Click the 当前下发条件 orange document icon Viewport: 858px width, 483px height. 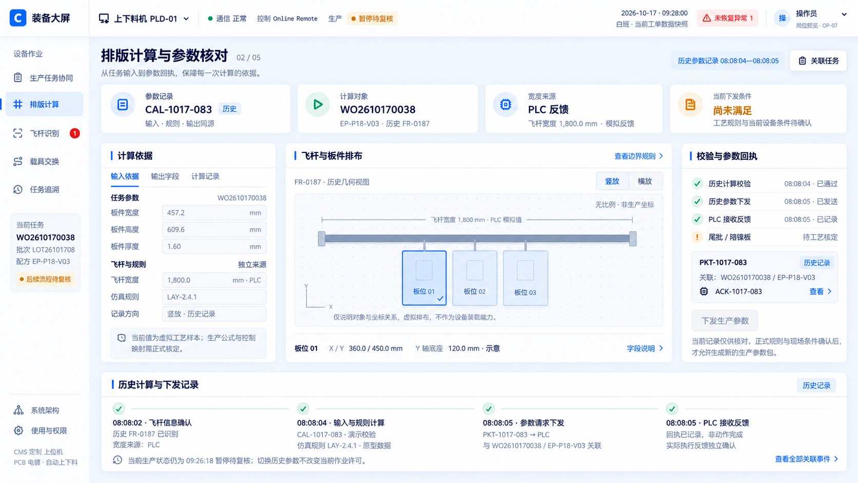point(690,105)
